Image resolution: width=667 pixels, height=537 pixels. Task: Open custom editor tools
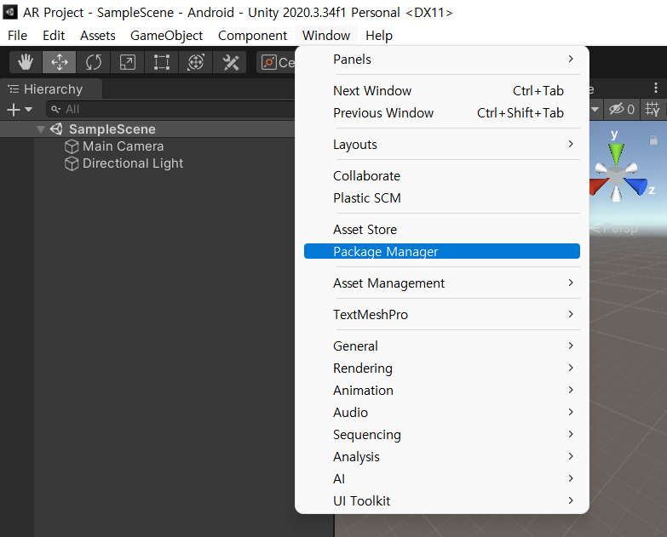coord(230,62)
